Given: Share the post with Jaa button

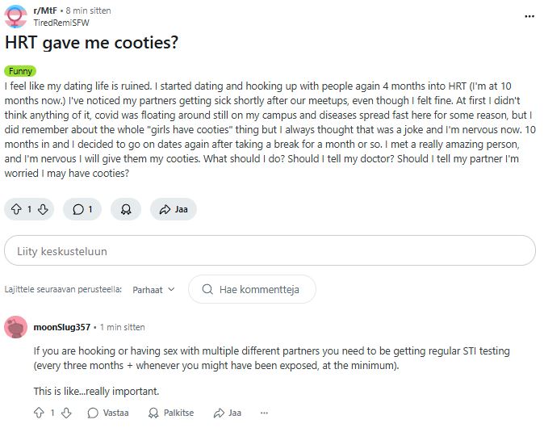Looking at the screenshot, I should coord(174,209).
